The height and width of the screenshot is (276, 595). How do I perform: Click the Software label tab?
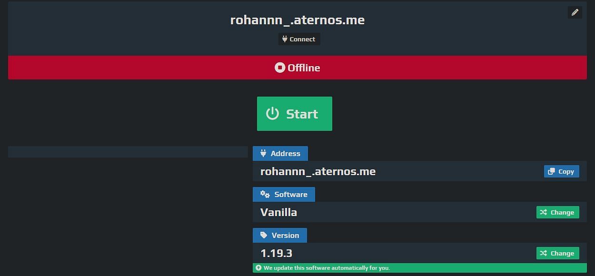[284, 195]
